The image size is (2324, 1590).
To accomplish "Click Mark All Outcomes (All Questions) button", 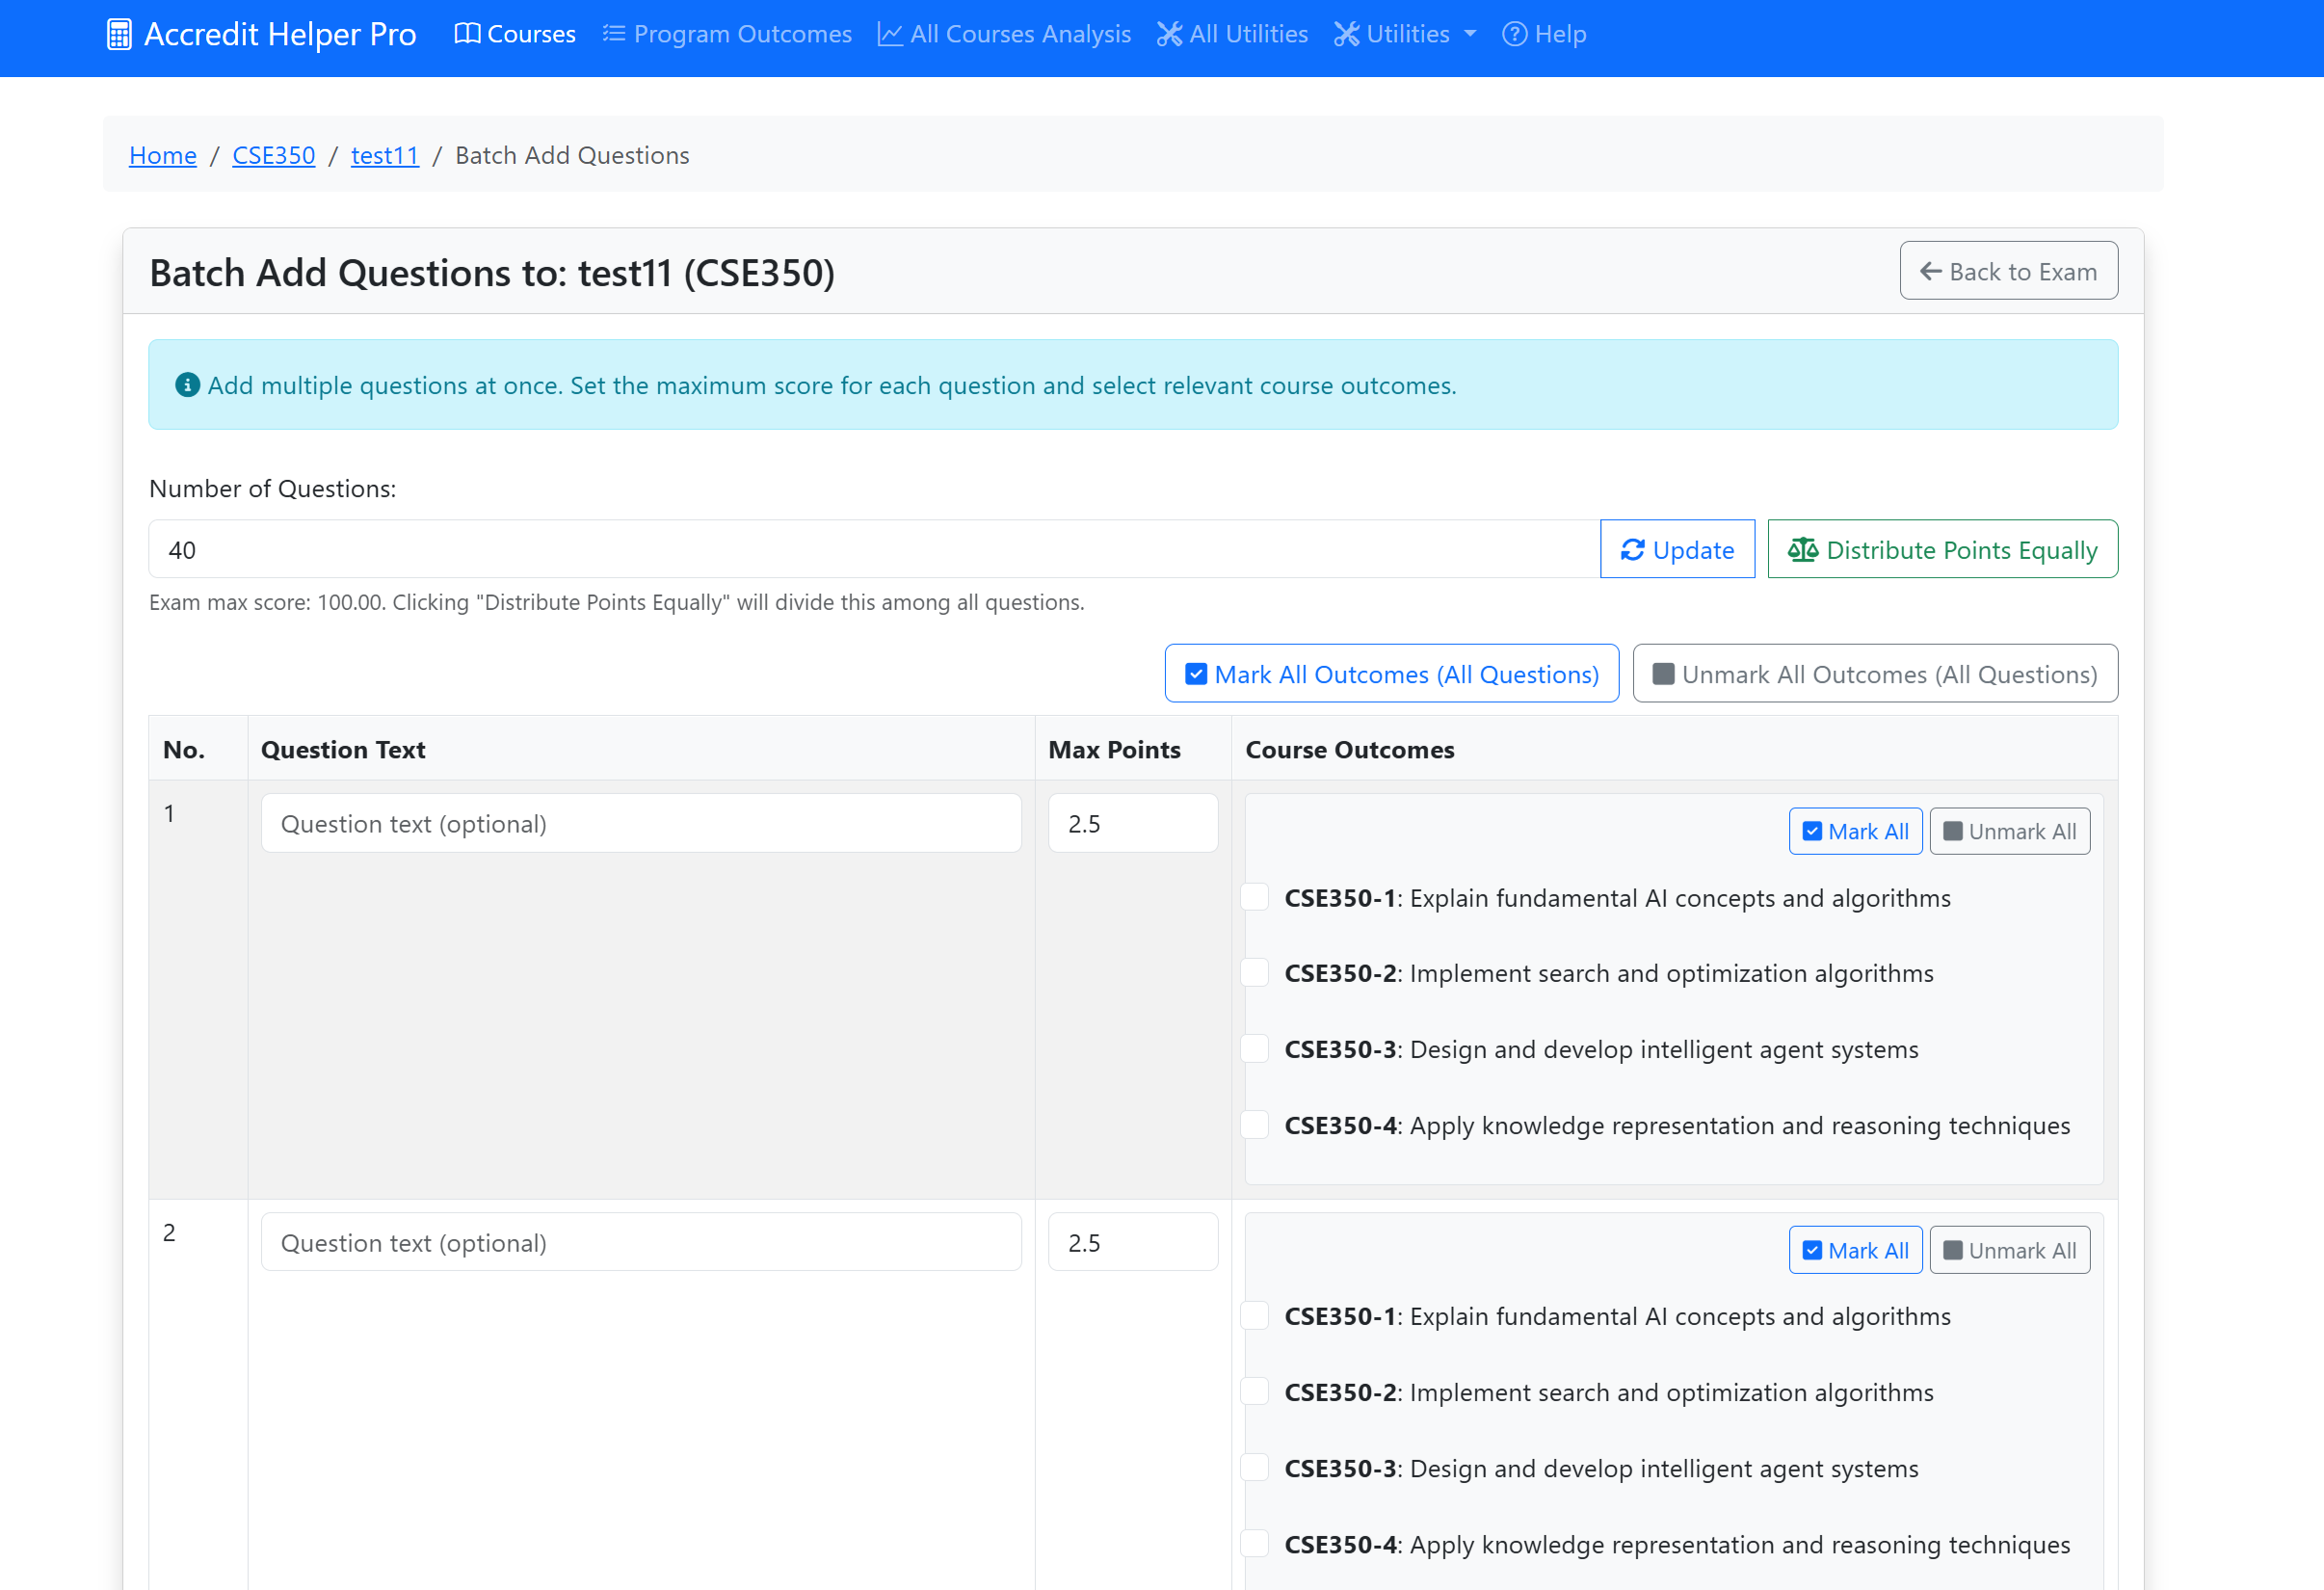I will click(x=1391, y=674).
